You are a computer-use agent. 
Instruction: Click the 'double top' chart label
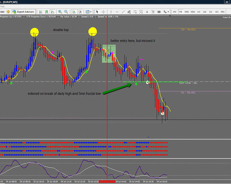coord(61,30)
